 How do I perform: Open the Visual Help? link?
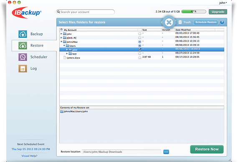tap(29, 156)
